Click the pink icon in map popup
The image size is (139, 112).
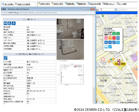(x=106, y=38)
